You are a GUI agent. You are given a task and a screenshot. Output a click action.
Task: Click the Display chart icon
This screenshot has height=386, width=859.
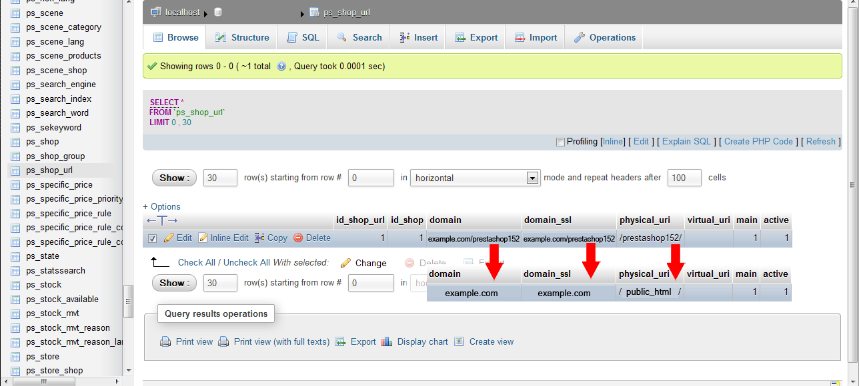pyautogui.click(x=387, y=342)
